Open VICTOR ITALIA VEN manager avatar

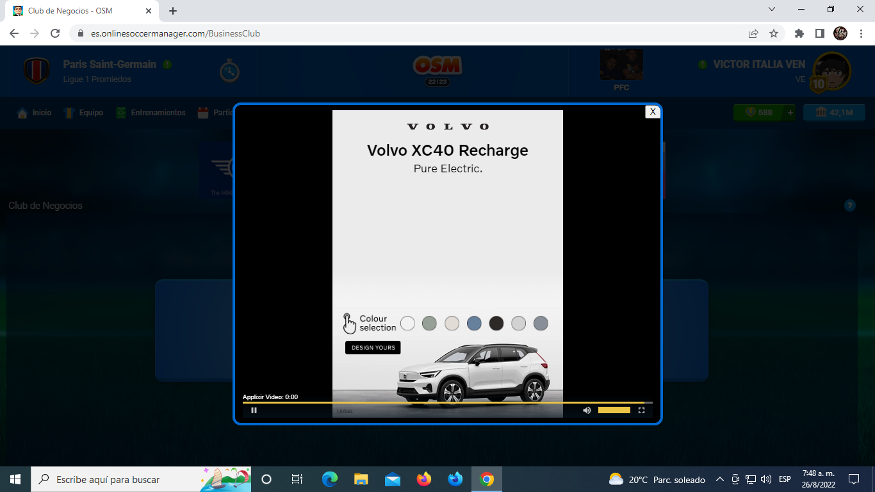point(831,72)
